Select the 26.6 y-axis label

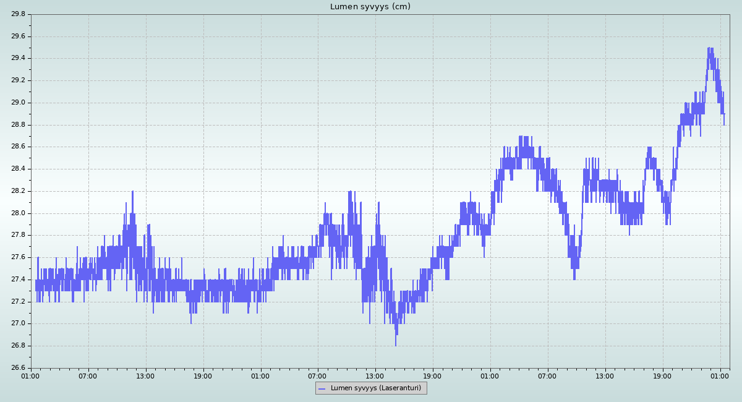(18, 368)
